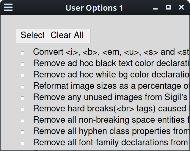
Task: Tick the Remove hard breaks checkbox
Action: tap(23, 109)
